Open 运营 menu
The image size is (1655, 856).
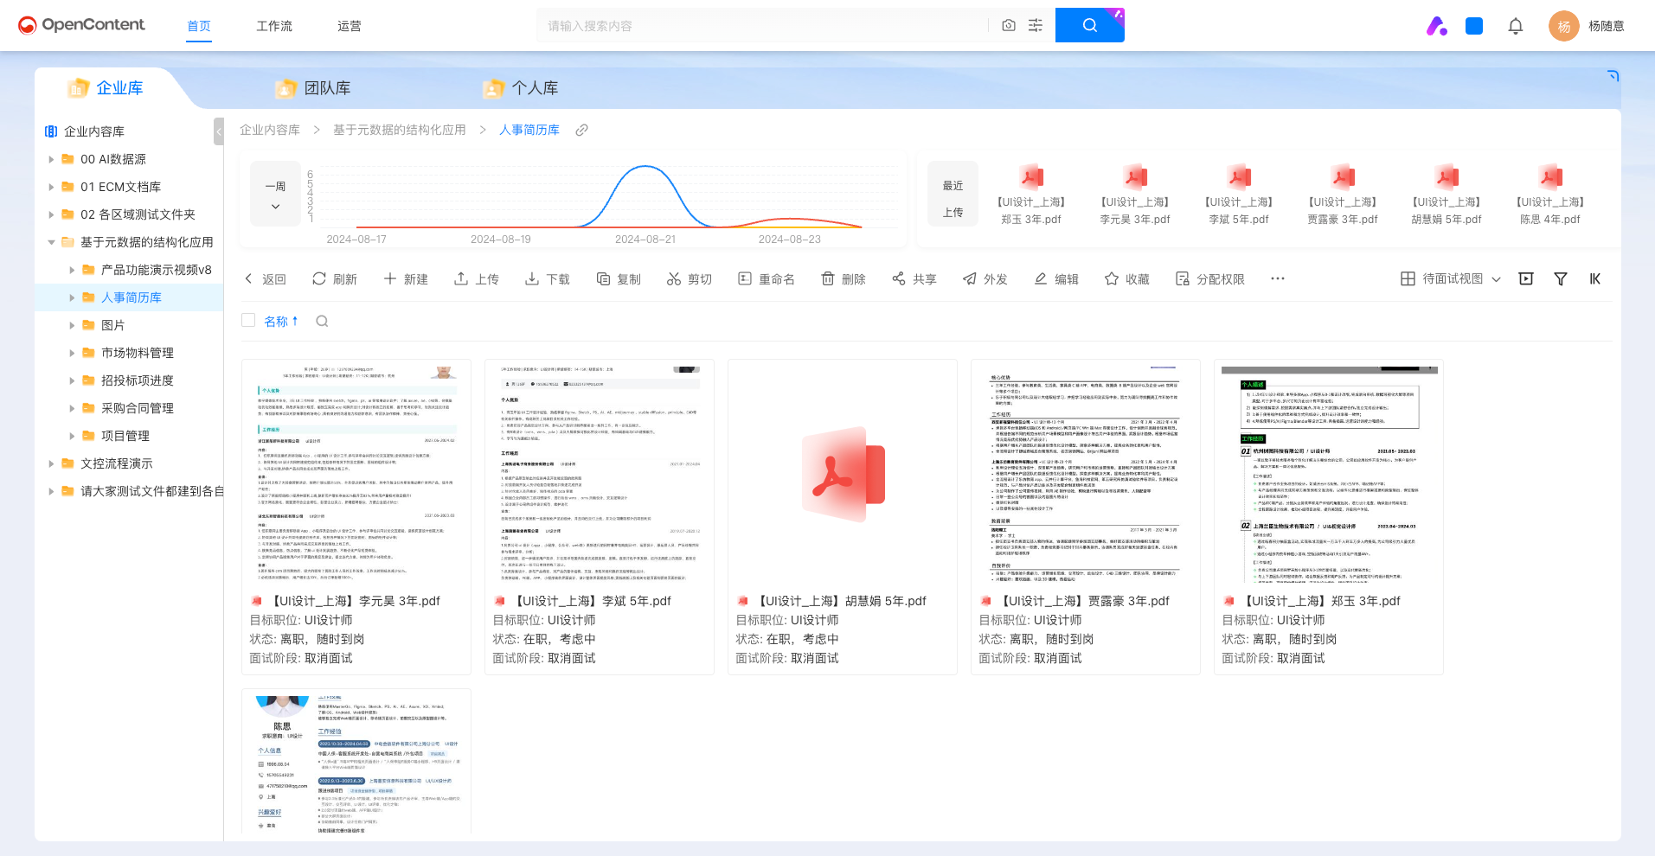[x=350, y=26]
